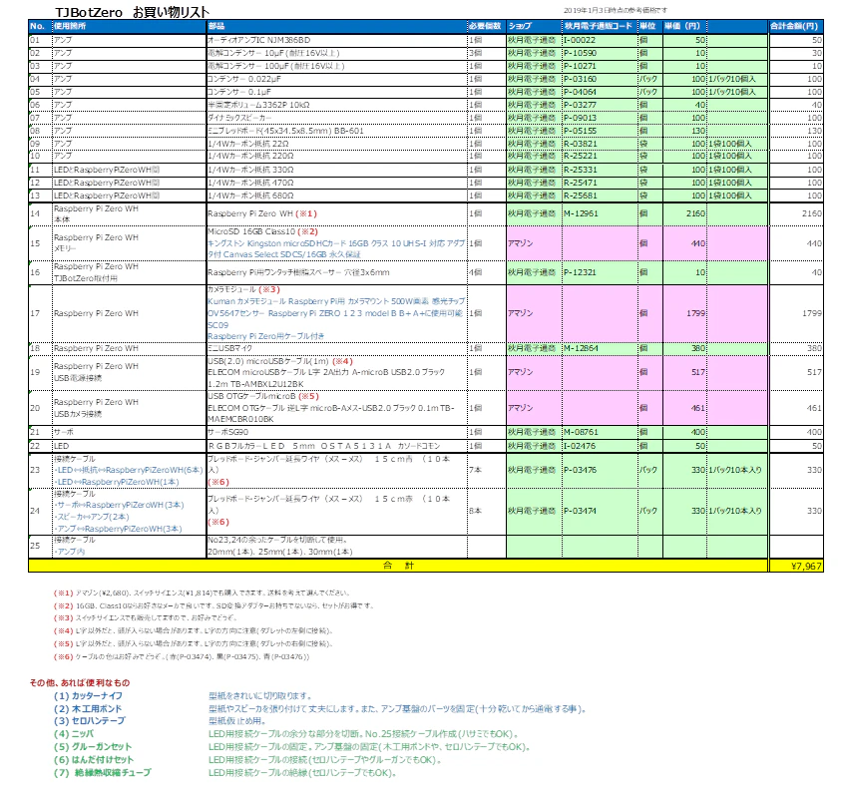Select the part "オーディオアンプIC NJM386BD"
841x794 pixels.
click(x=259, y=40)
